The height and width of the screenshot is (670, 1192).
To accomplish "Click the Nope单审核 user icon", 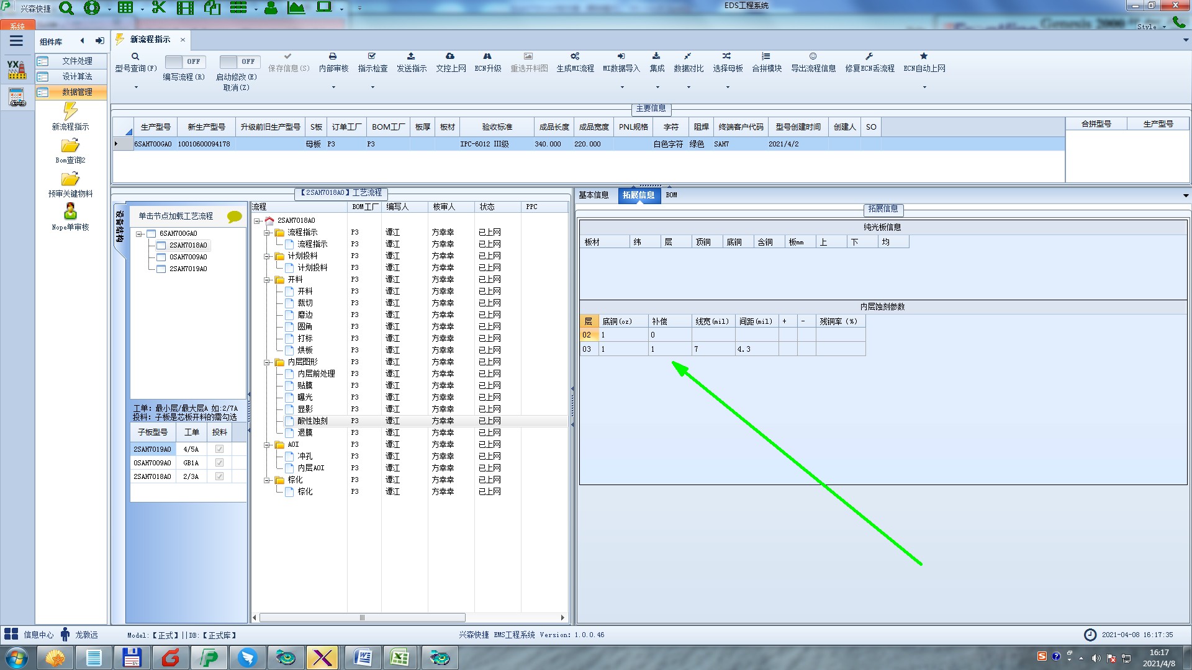I will point(70,212).
